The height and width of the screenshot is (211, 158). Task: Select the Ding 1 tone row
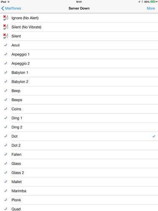[x=79, y=118]
